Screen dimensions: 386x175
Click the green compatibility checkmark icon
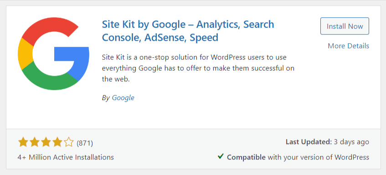tap(221, 156)
